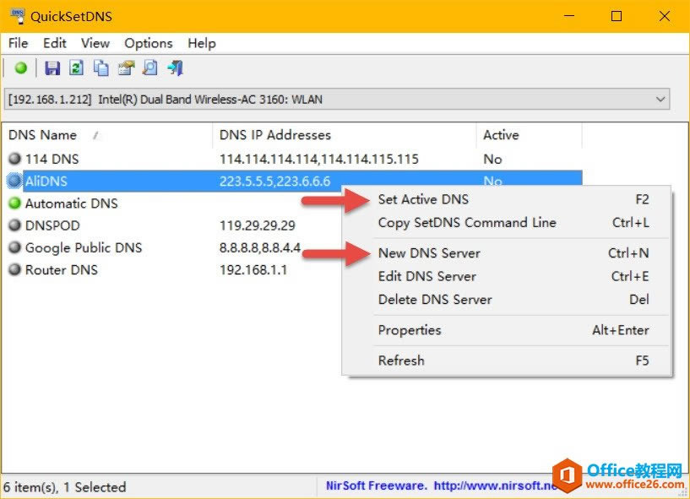Sort by the Active column header
The image size is (690, 499).
pos(530,135)
